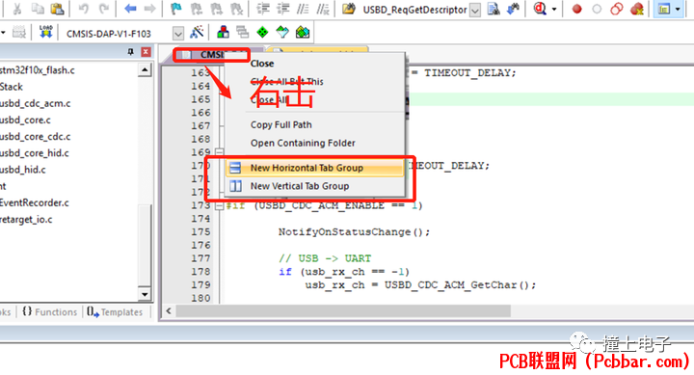694x375 pixels.
Task: Expand the window layout dropdown arrow
Action: point(678,9)
